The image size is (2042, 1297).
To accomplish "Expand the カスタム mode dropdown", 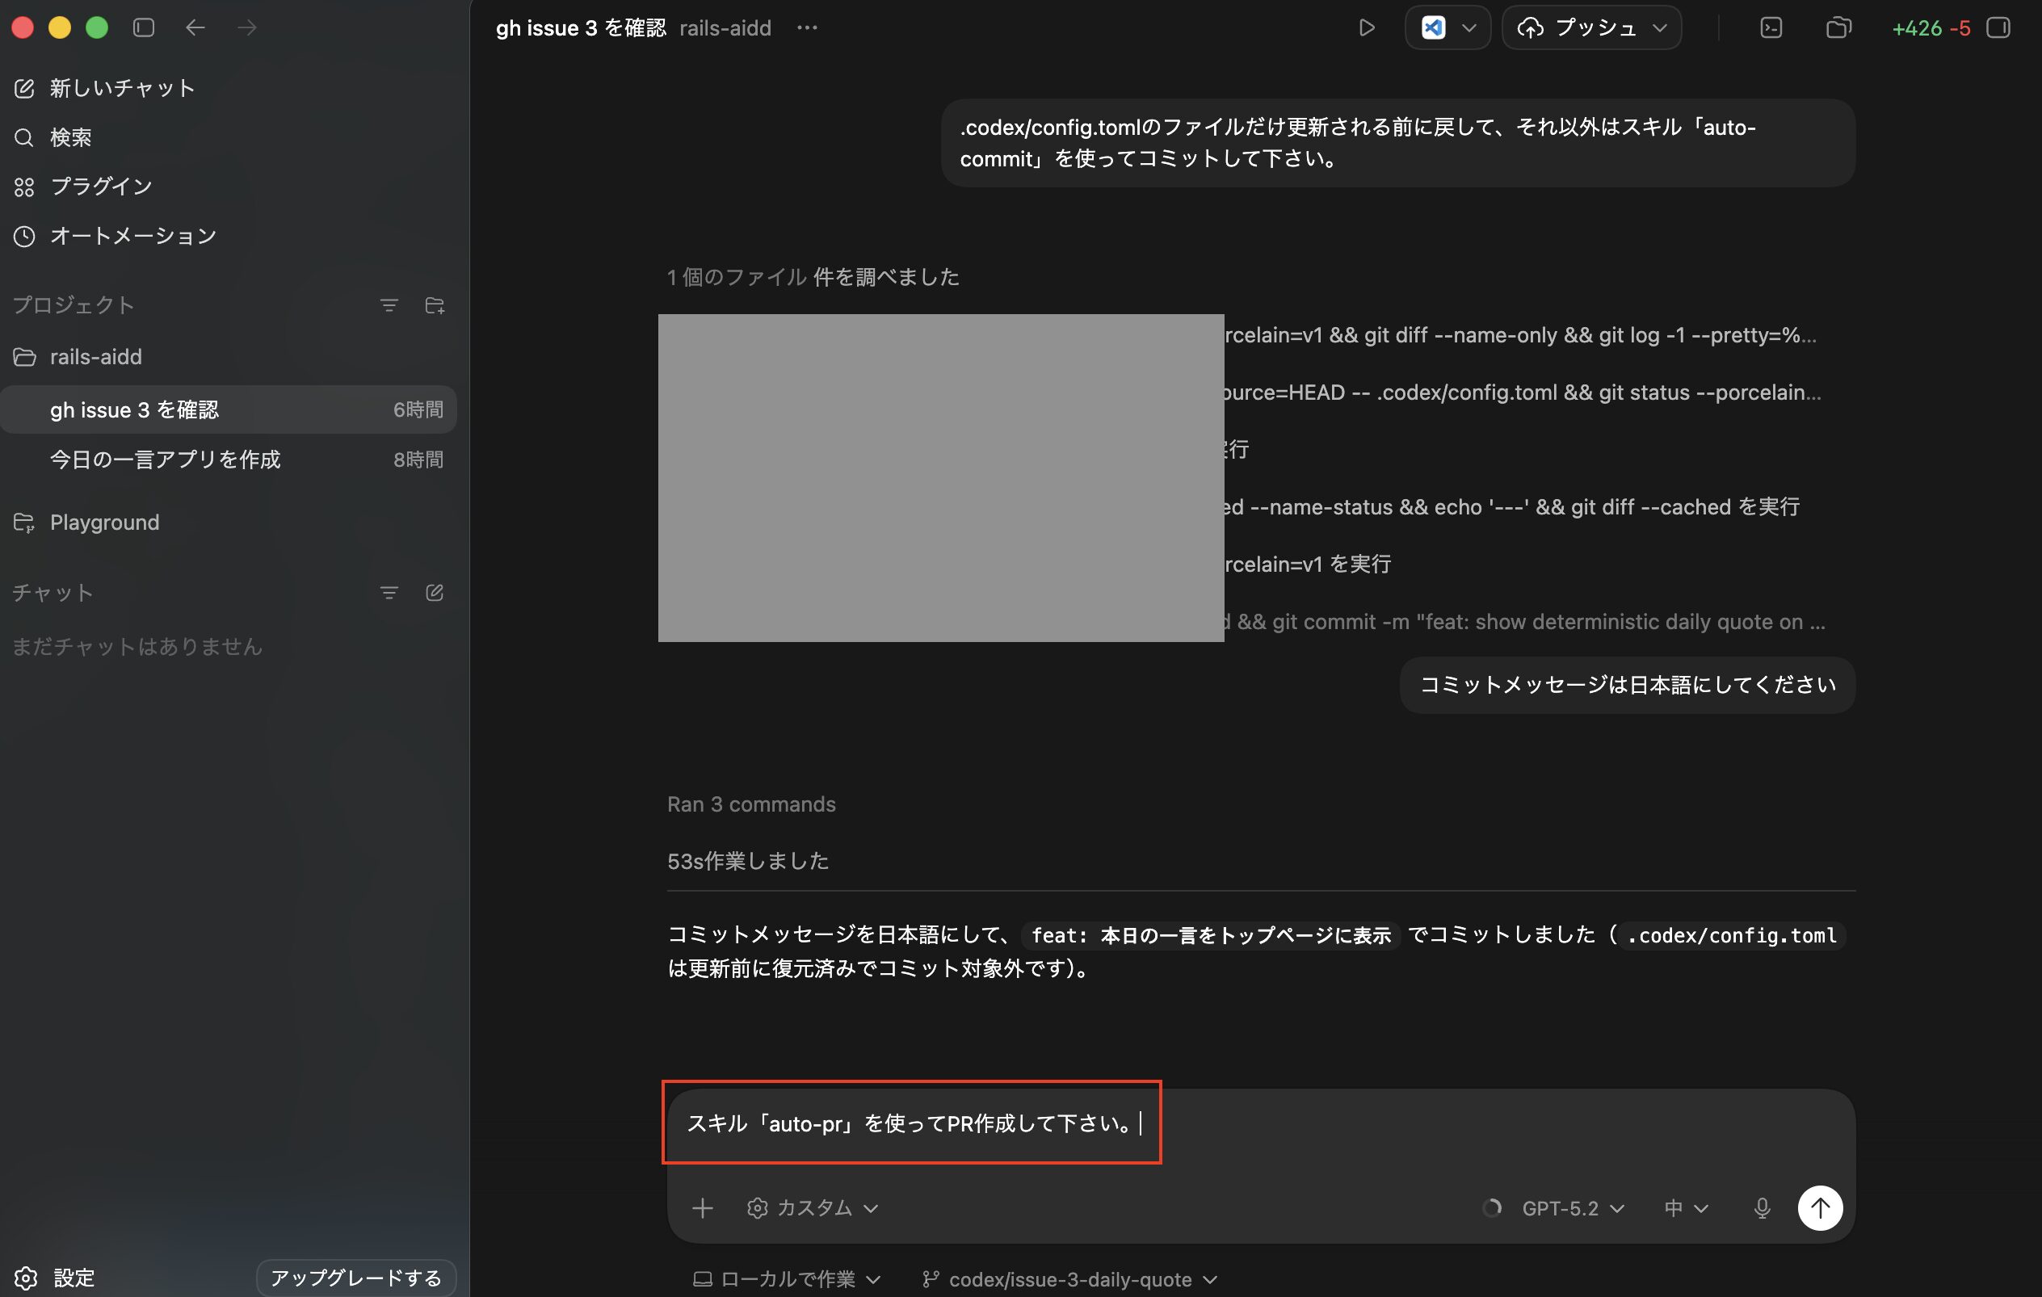I will coord(812,1207).
